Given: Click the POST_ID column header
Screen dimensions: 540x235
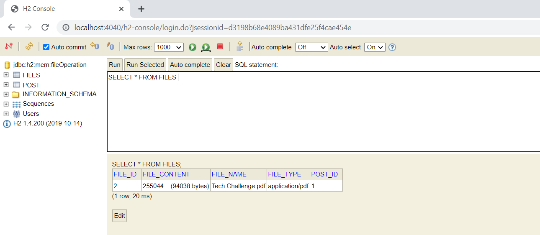Looking at the screenshot, I should tap(327, 174).
